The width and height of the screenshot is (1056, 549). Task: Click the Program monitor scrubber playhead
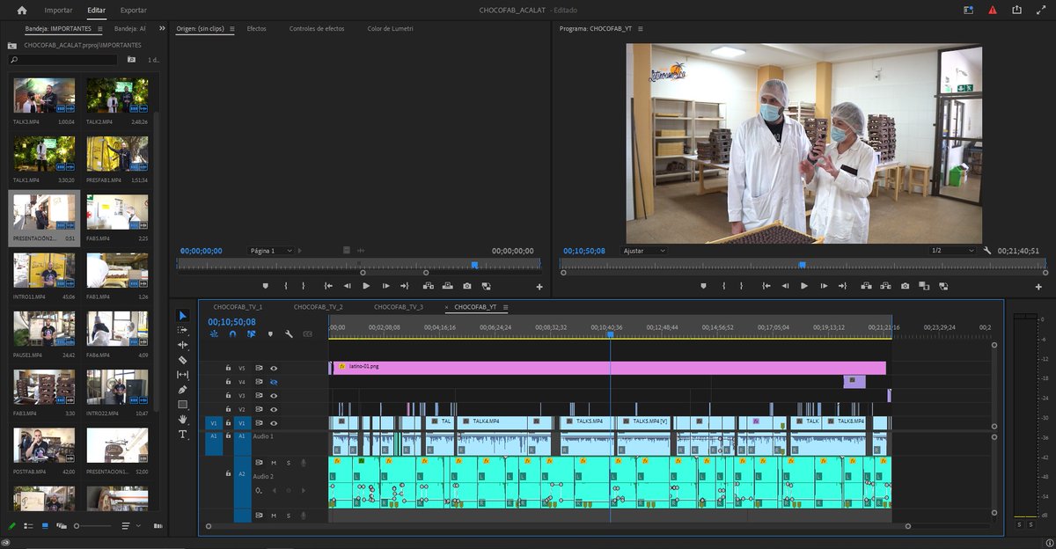(802, 264)
